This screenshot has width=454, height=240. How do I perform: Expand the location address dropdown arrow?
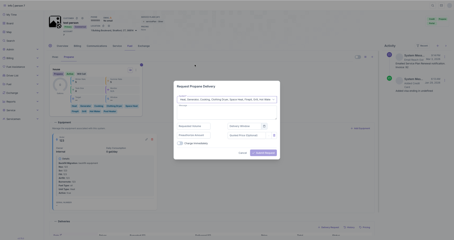(136, 31)
